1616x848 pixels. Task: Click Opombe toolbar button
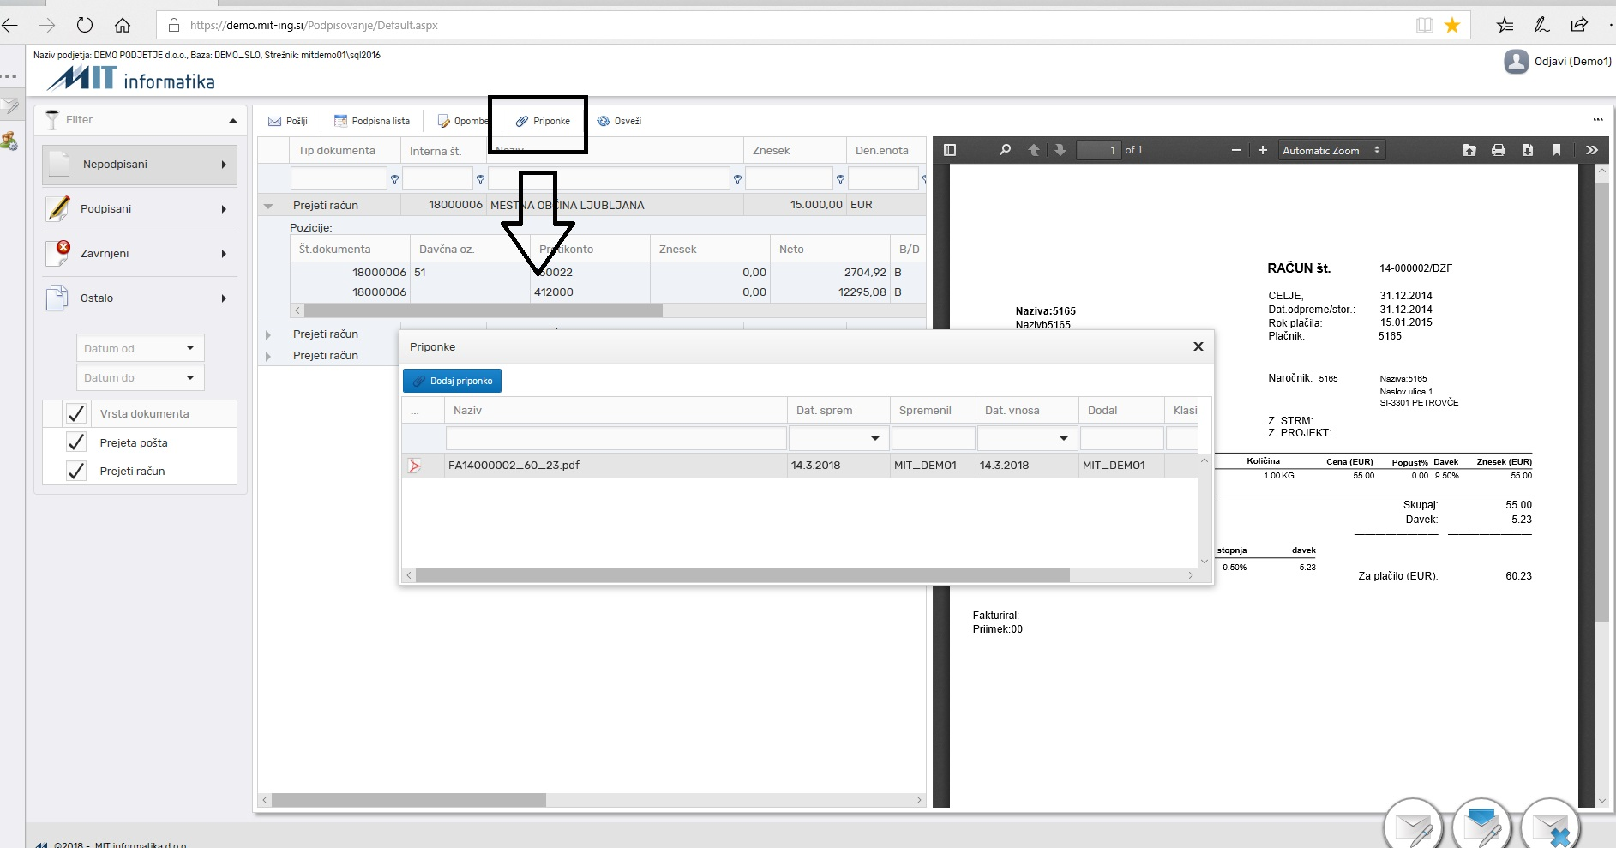463,121
